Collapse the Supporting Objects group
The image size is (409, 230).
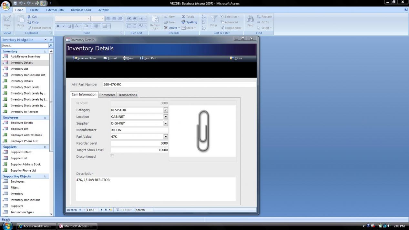(45, 176)
